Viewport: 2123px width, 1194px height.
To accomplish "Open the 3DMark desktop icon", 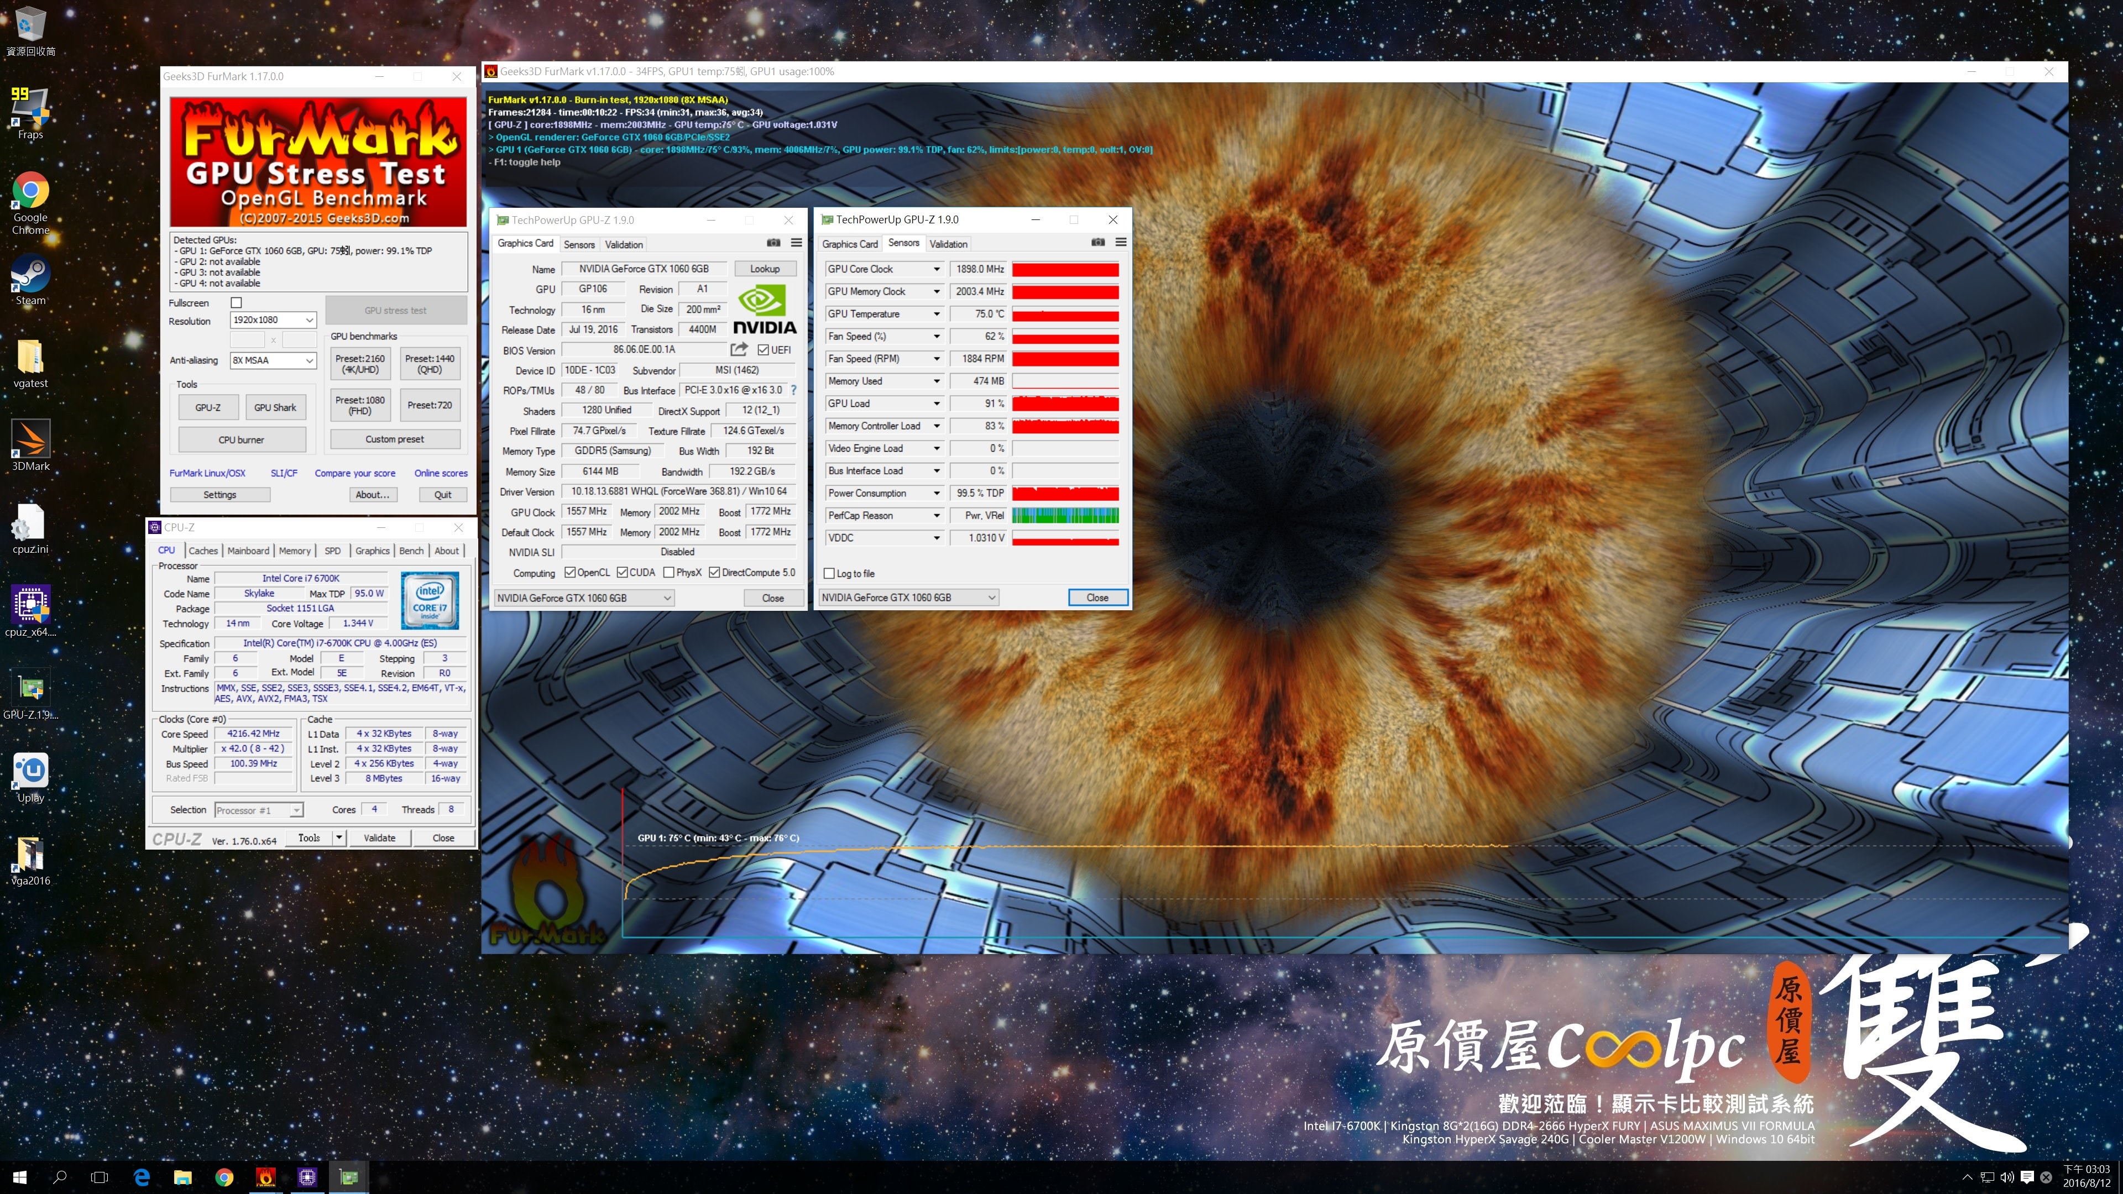I will (x=30, y=446).
